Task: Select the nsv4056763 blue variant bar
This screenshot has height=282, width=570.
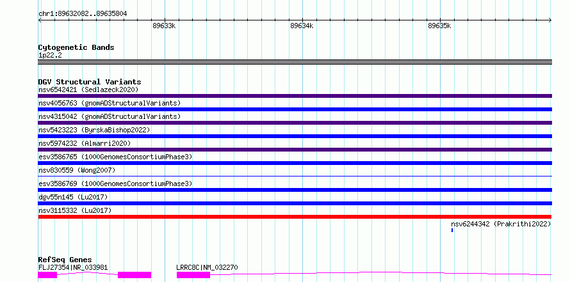Action: [295, 109]
